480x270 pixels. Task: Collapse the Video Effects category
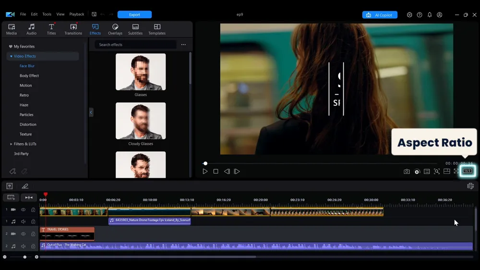(12, 56)
